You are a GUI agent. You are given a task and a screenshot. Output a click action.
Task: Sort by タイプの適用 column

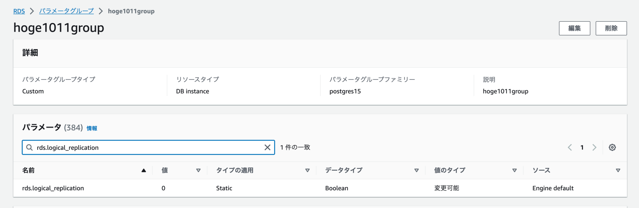pos(307,170)
